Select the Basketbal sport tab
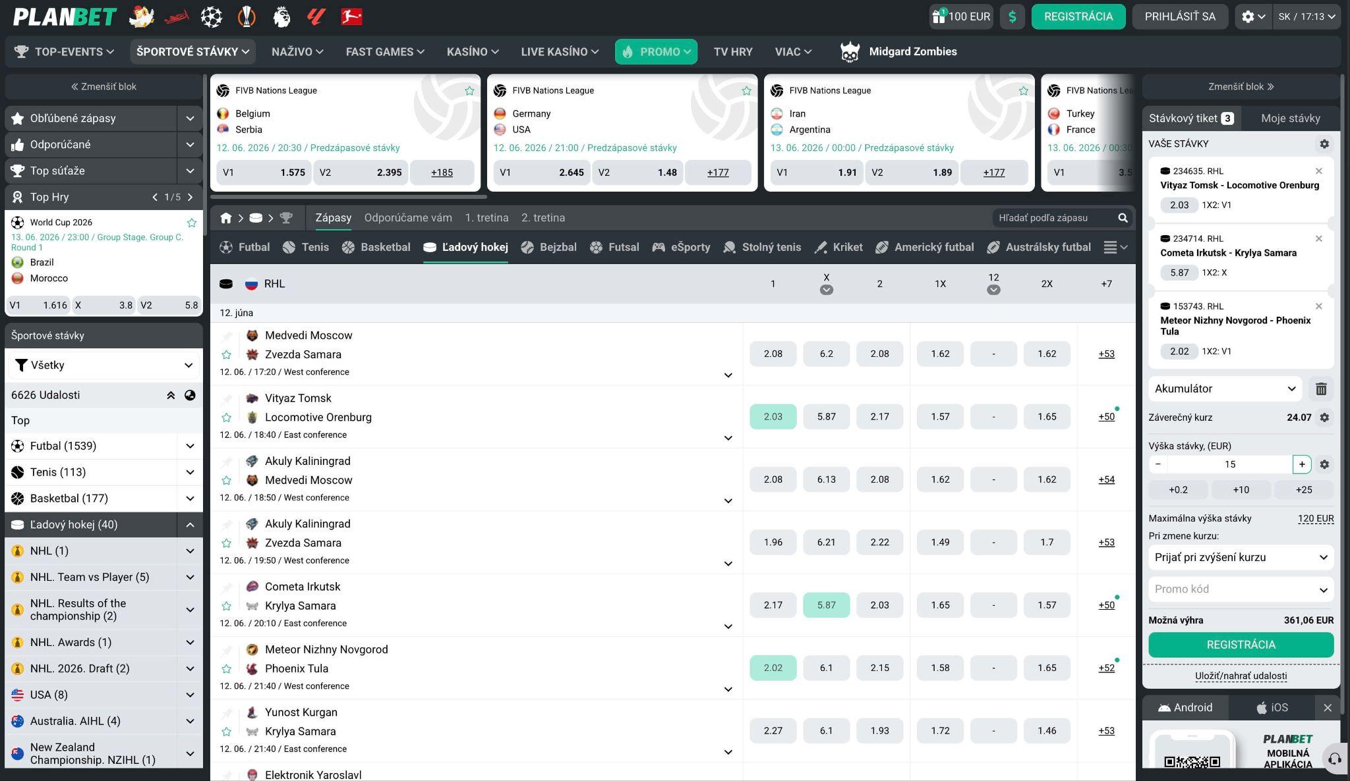Viewport: 1350px width, 781px height. (x=376, y=248)
